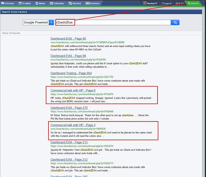
Task: Open the Brokers section
Action: (93, 3)
